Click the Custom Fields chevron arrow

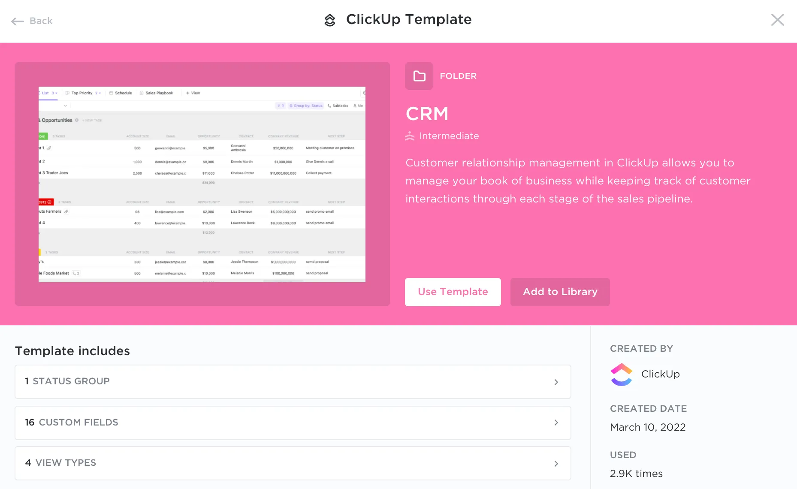click(x=556, y=423)
